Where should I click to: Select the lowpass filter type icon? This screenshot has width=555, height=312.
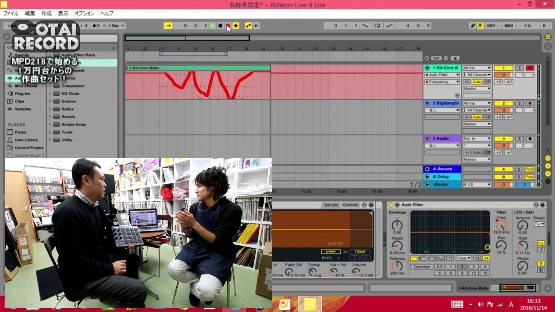tap(415, 258)
